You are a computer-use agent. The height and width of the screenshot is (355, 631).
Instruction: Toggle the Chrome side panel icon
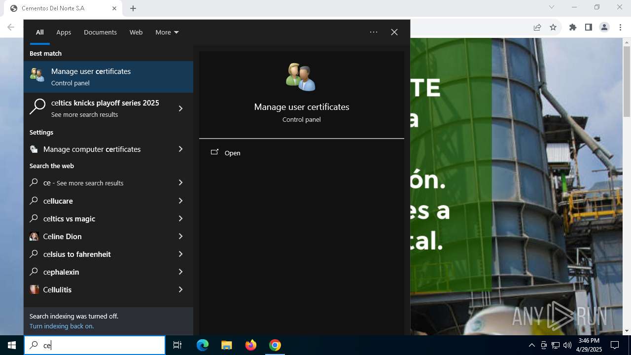589,27
